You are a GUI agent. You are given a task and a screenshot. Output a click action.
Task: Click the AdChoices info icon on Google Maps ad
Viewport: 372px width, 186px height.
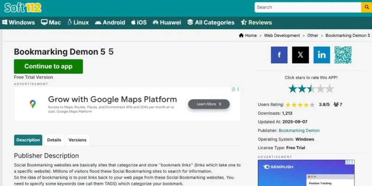point(234,89)
